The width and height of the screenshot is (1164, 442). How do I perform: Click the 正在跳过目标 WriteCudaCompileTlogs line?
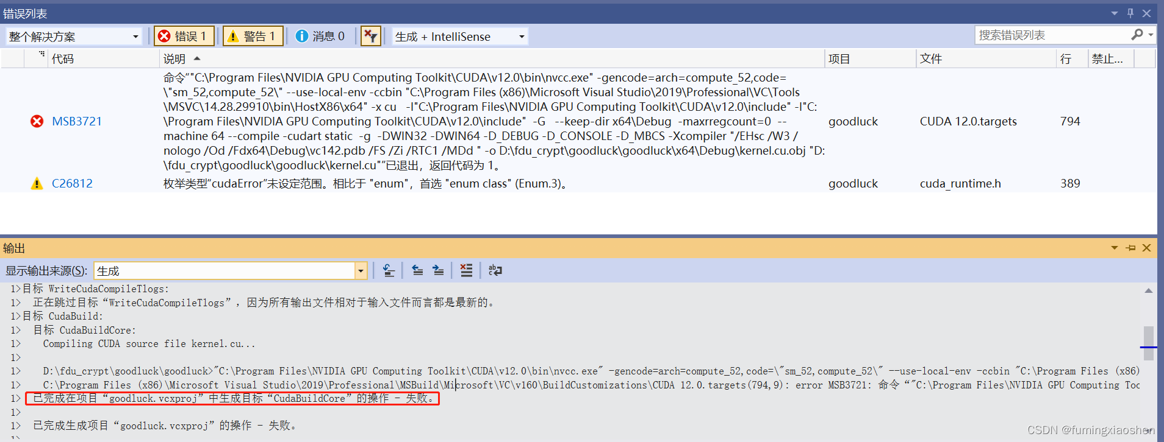point(264,303)
